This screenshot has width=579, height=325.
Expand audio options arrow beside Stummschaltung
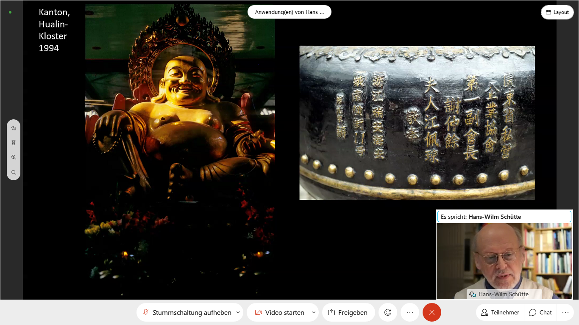click(x=238, y=312)
